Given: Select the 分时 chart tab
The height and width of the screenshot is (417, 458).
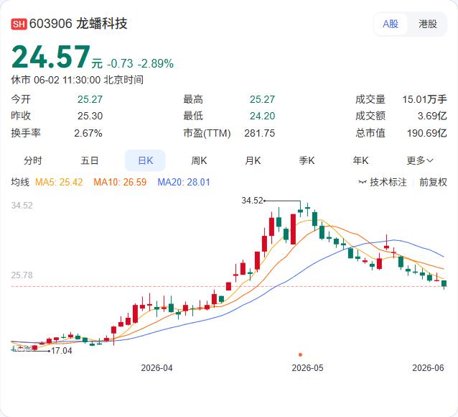Looking at the screenshot, I should click(x=33, y=160).
